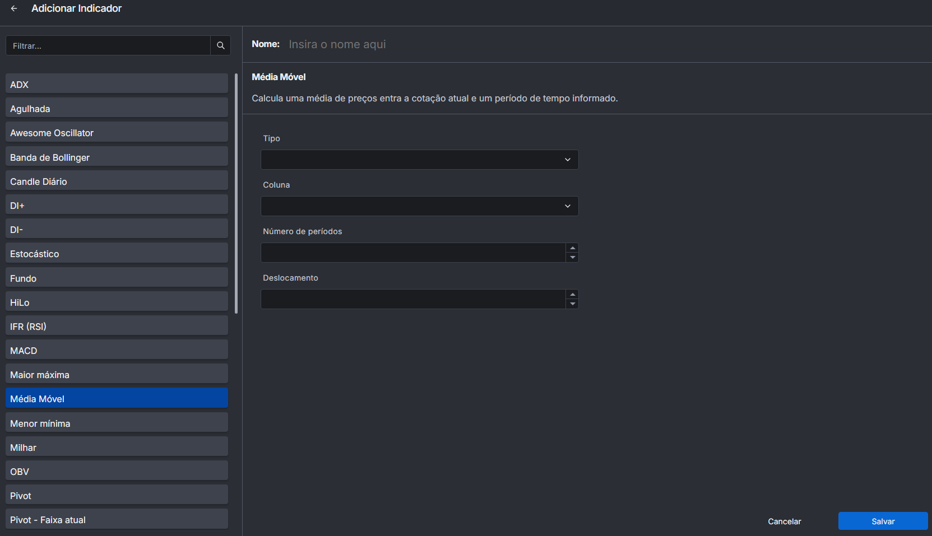Decrement the Deslocamento stepper
This screenshot has height=536, width=932.
(x=572, y=304)
